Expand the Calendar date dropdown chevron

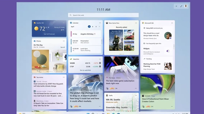pyautogui.click(x=99, y=27)
